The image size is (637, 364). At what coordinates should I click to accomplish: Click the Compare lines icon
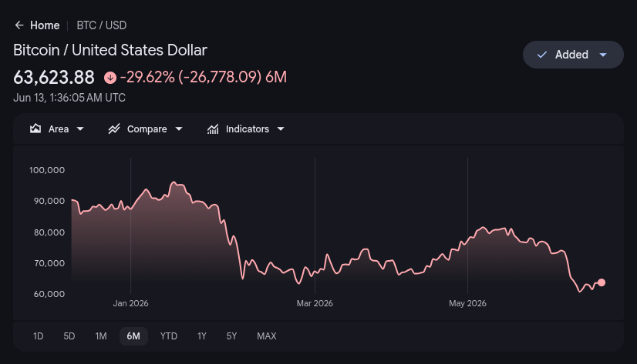pyautogui.click(x=114, y=129)
